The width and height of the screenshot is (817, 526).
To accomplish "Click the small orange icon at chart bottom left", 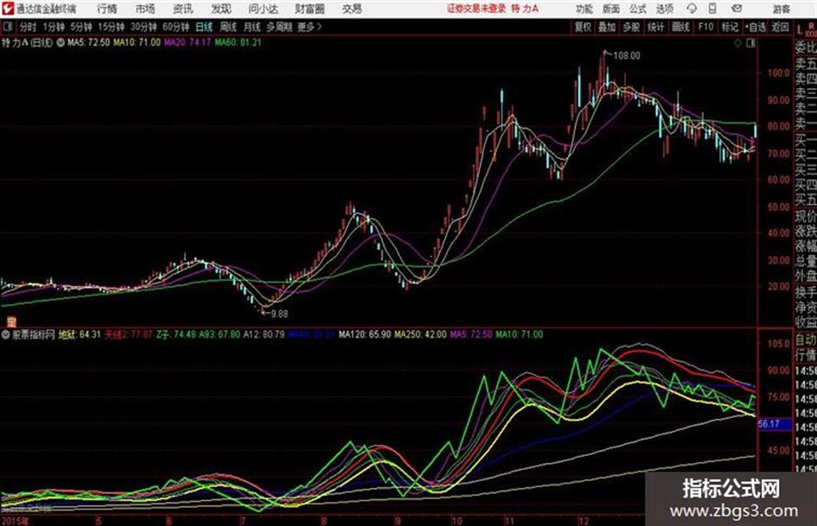I will (x=10, y=322).
